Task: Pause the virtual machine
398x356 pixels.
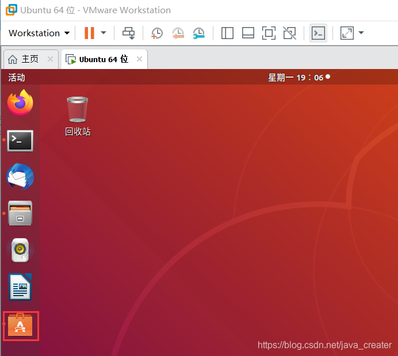Action: [89, 33]
